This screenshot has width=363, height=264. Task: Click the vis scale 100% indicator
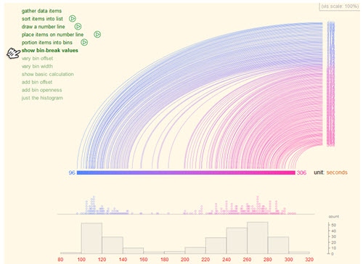340,7
